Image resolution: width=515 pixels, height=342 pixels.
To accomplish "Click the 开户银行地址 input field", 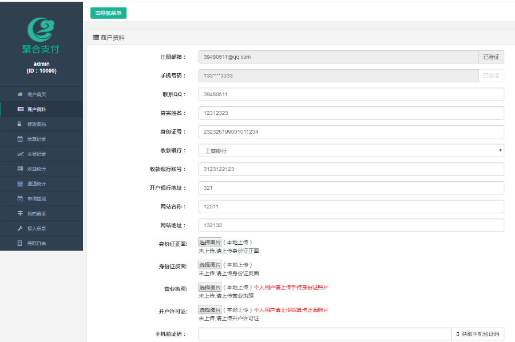I will (x=351, y=188).
